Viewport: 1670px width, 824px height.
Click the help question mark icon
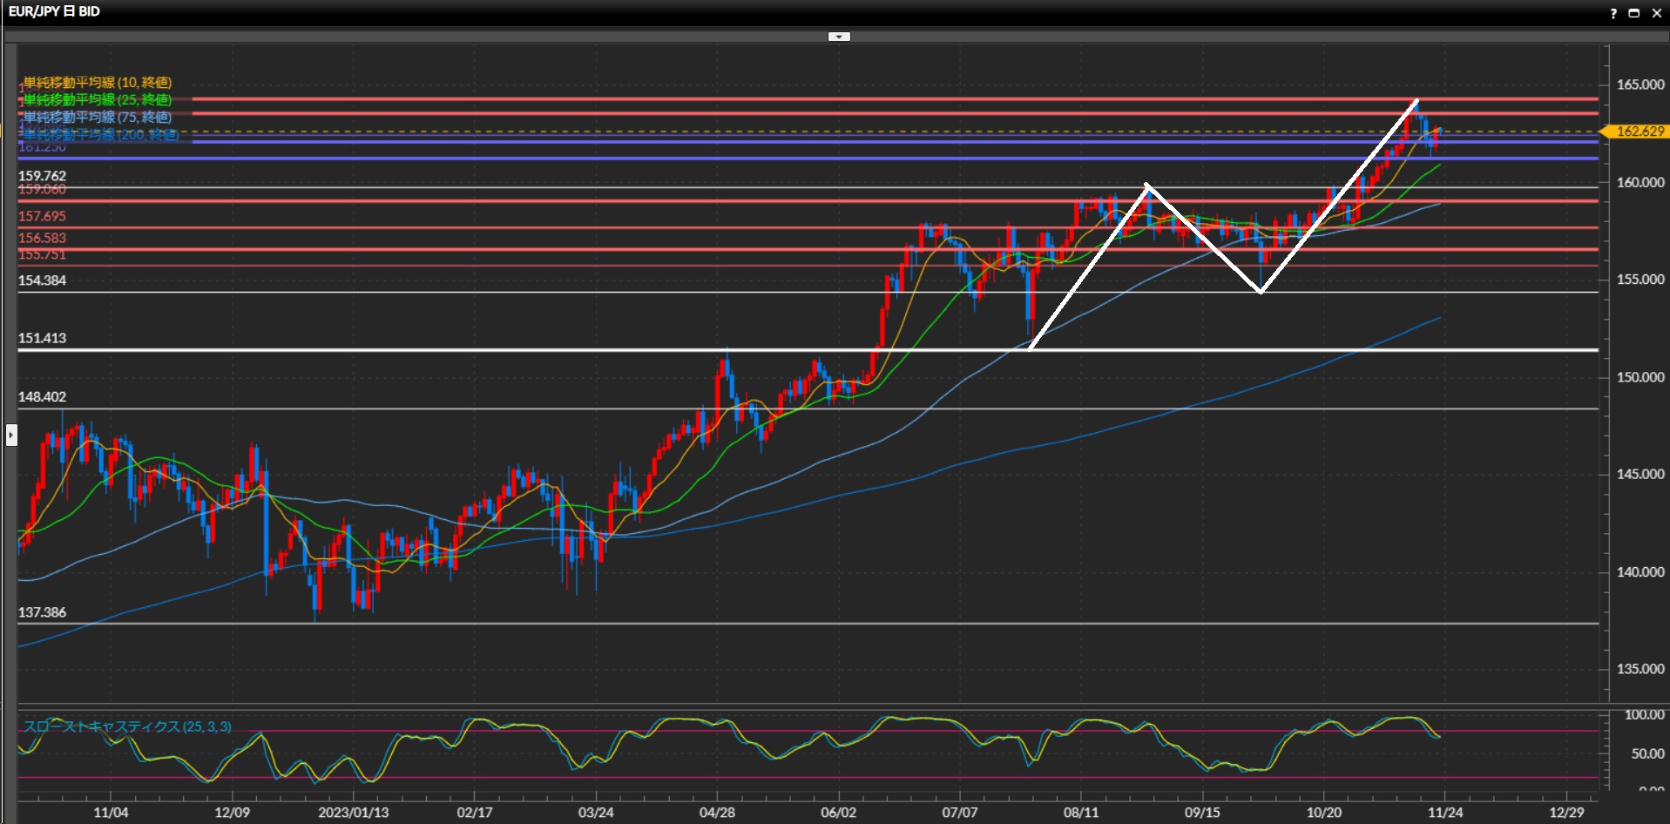pyautogui.click(x=1613, y=13)
